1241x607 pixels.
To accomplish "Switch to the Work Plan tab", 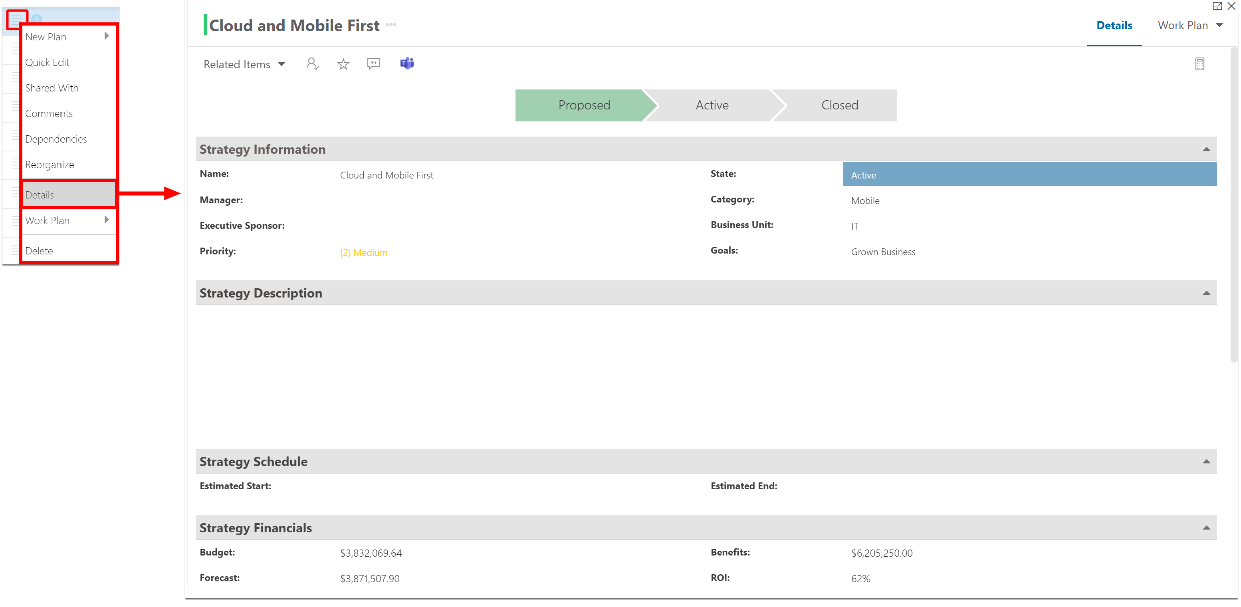I will tap(1182, 25).
